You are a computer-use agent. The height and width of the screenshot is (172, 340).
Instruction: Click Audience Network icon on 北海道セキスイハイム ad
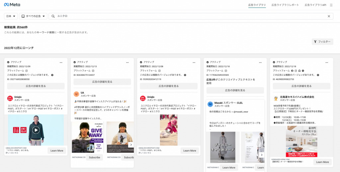299,71
